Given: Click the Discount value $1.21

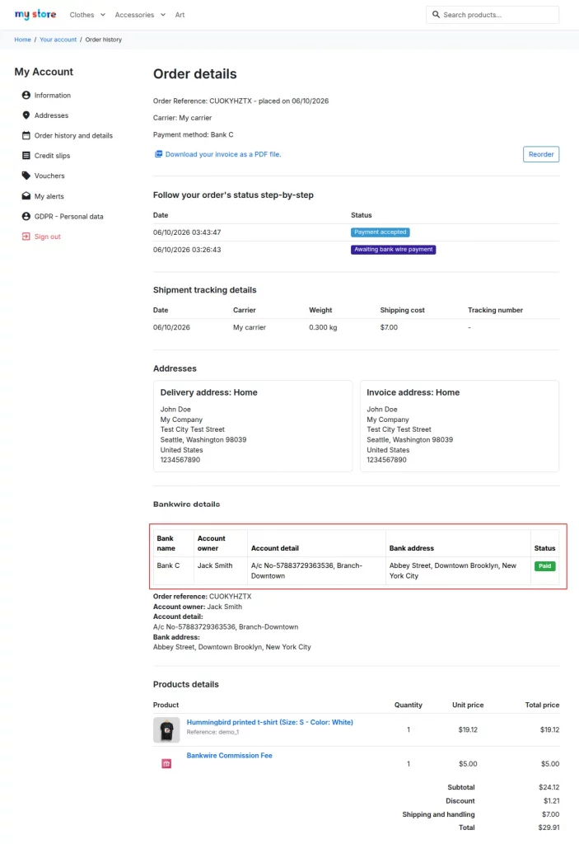Looking at the screenshot, I should click(551, 801).
